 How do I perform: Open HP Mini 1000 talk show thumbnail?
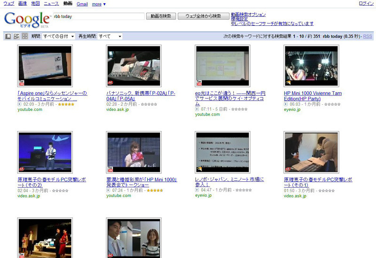coord(134,152)
